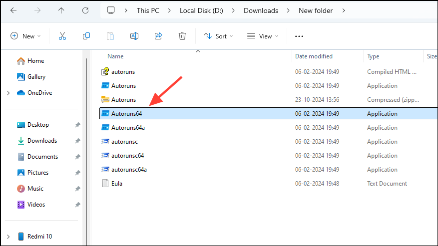
Task: Select the Autoruns64 application file
Action: click(268, 114)
